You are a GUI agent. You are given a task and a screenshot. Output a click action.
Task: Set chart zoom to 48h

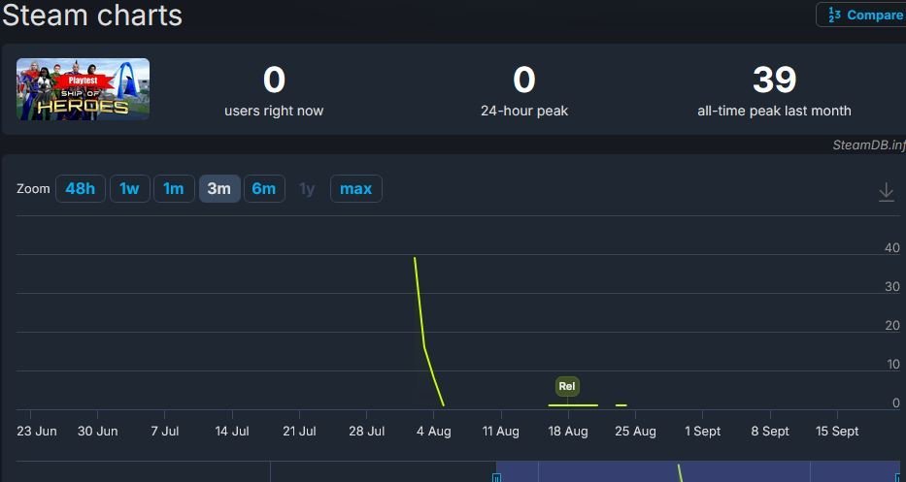click(81, 189)
